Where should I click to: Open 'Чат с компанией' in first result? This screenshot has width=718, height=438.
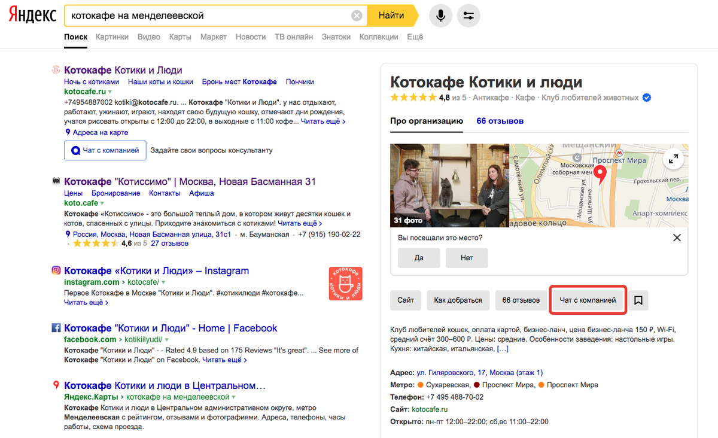tap(105, 151)
